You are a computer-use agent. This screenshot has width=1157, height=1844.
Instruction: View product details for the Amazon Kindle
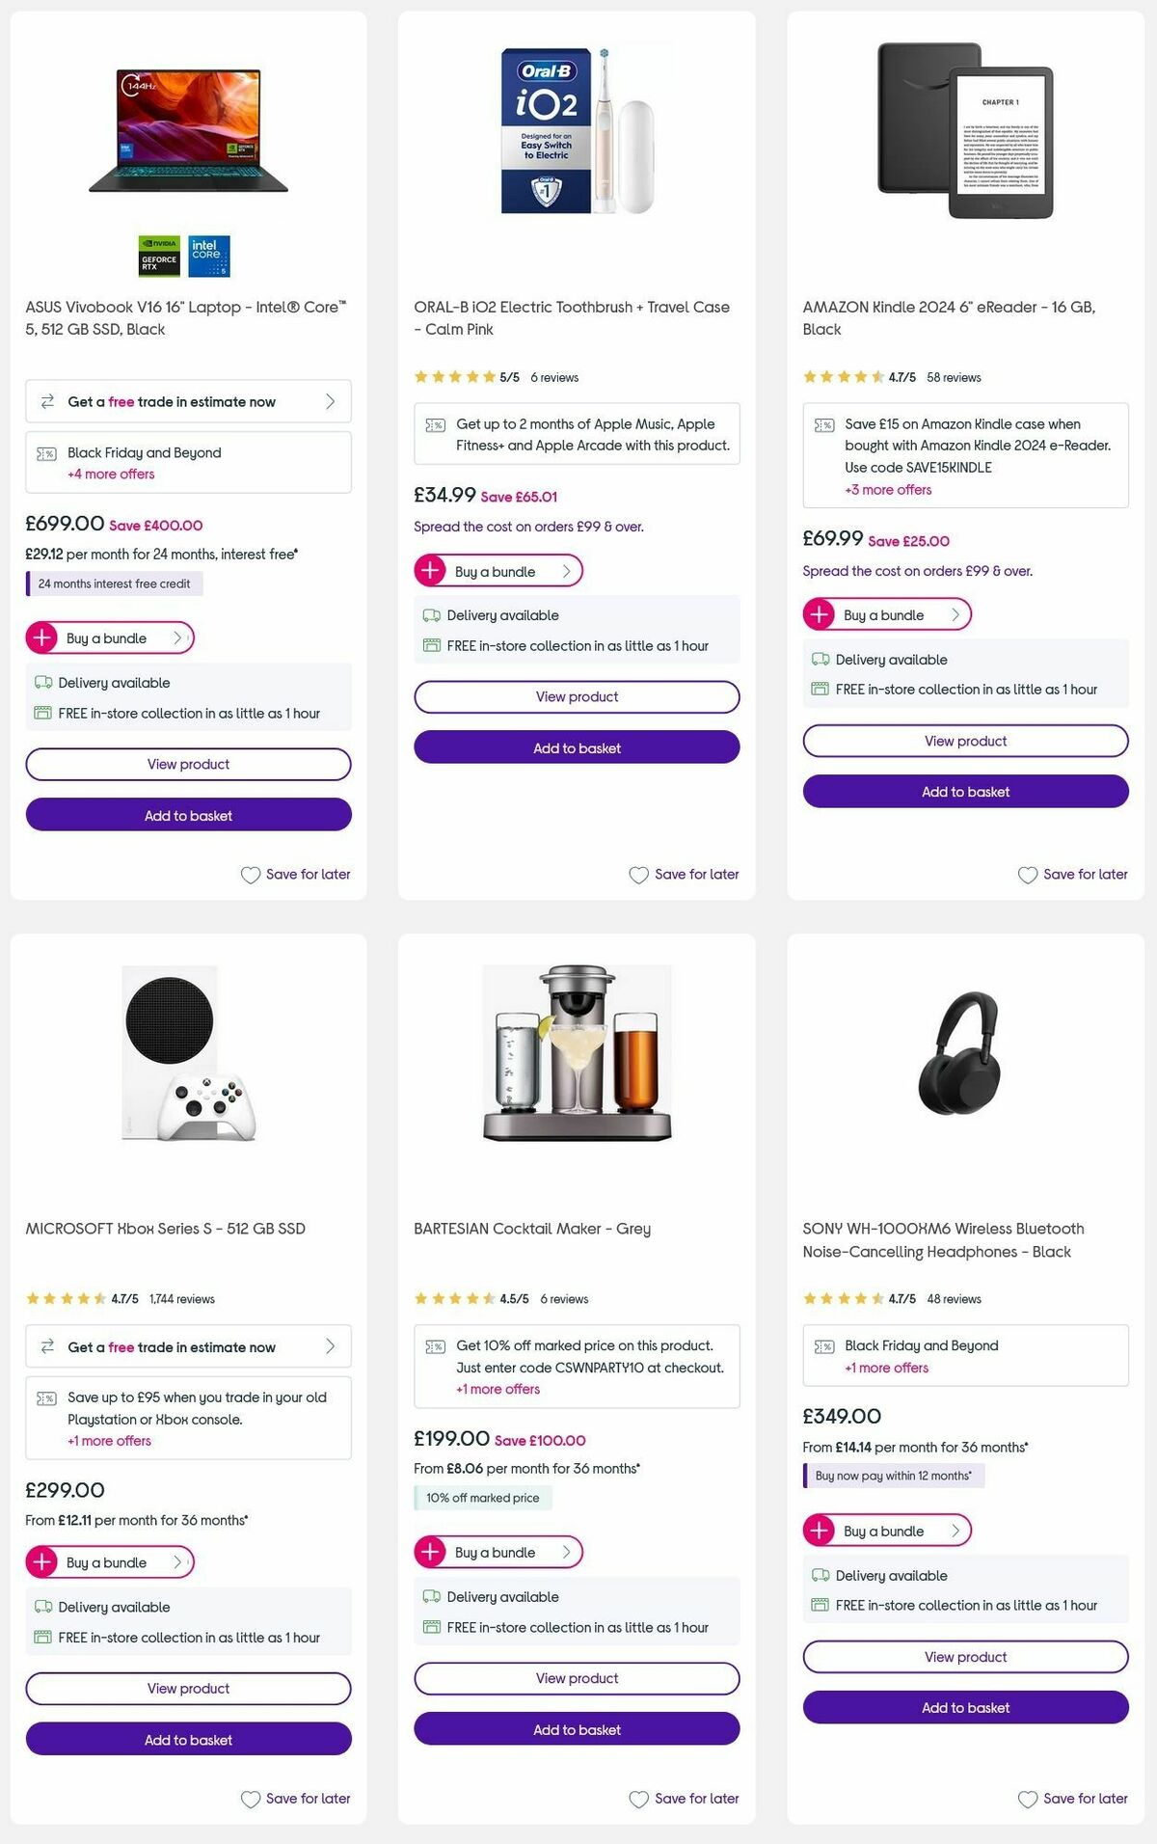coord(965,741)
